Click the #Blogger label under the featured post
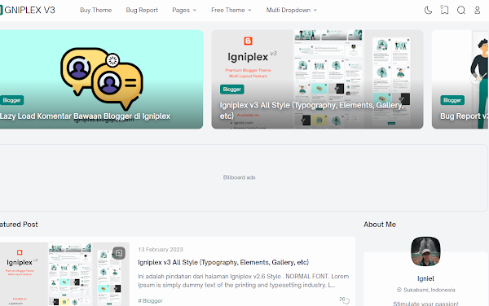 pos(150,300)
